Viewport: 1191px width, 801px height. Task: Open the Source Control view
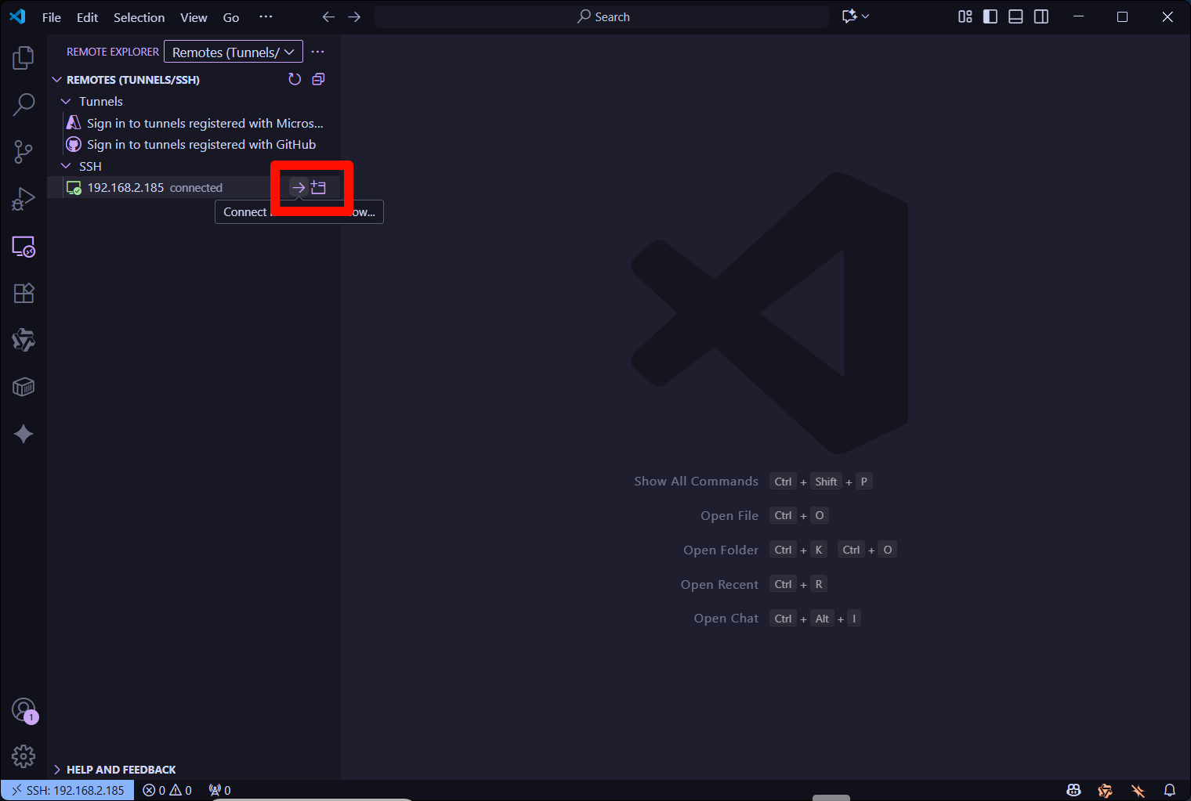[x=24, y=152]
